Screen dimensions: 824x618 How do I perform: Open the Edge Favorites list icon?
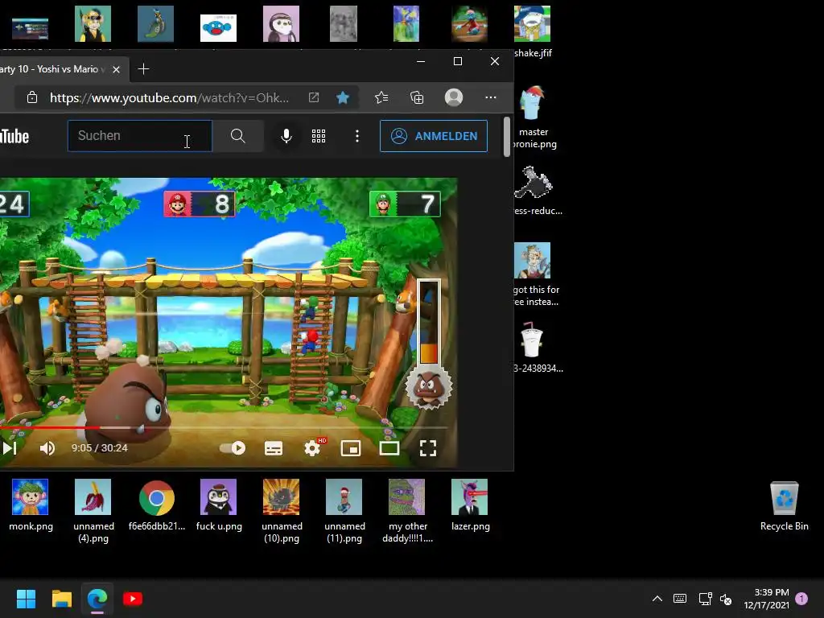point(381,97)
